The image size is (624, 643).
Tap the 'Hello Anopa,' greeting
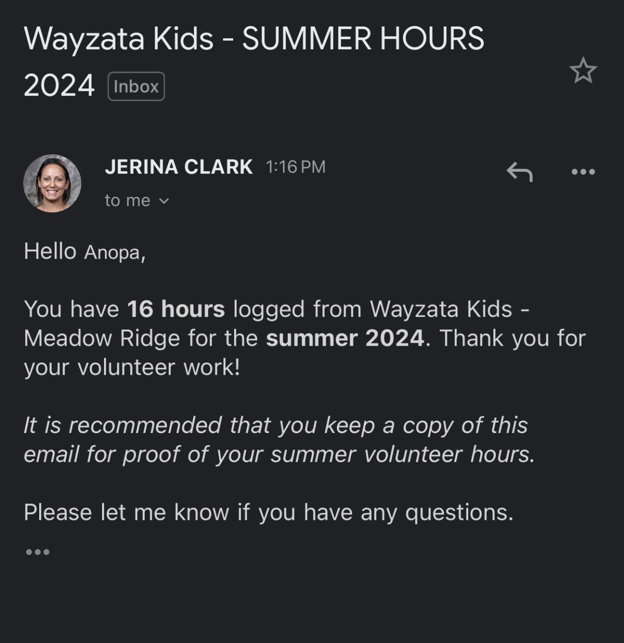(x=84, y=251)
